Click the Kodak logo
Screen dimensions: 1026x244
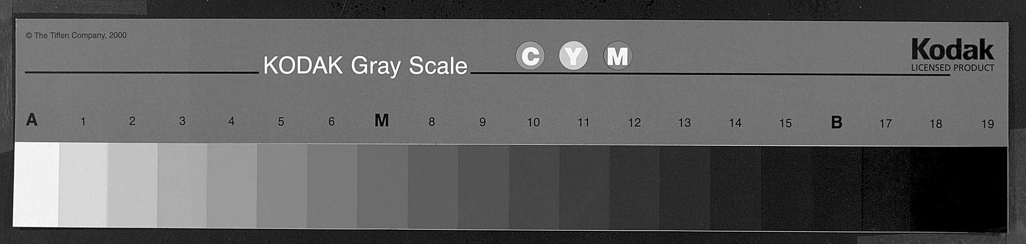coord(952,49)
